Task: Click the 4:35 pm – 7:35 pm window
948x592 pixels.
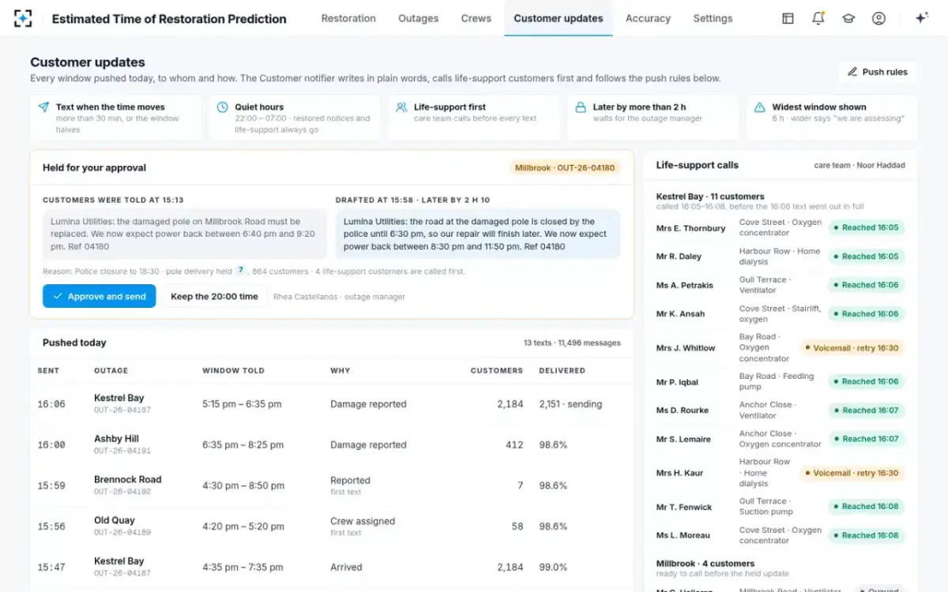Action: point(242,567)
